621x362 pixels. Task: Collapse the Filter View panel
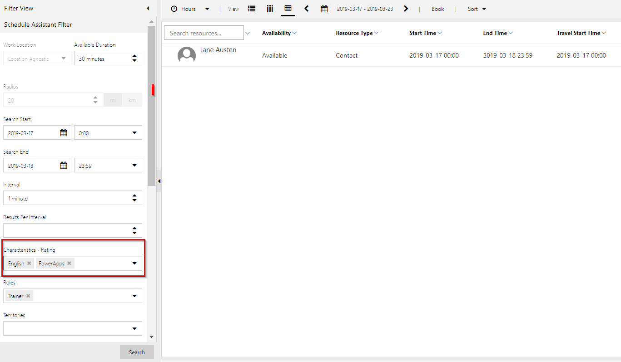pyautogui.click(x=148, y=9)
